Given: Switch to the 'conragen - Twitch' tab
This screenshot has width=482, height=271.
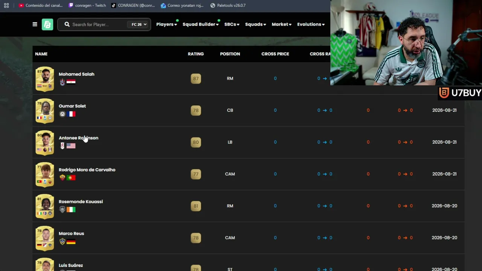Looking at the screenshot, I should 87,6.
